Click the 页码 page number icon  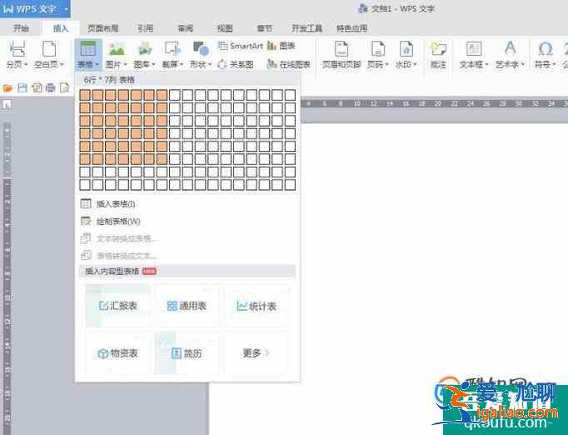click(x=377, y=49)
